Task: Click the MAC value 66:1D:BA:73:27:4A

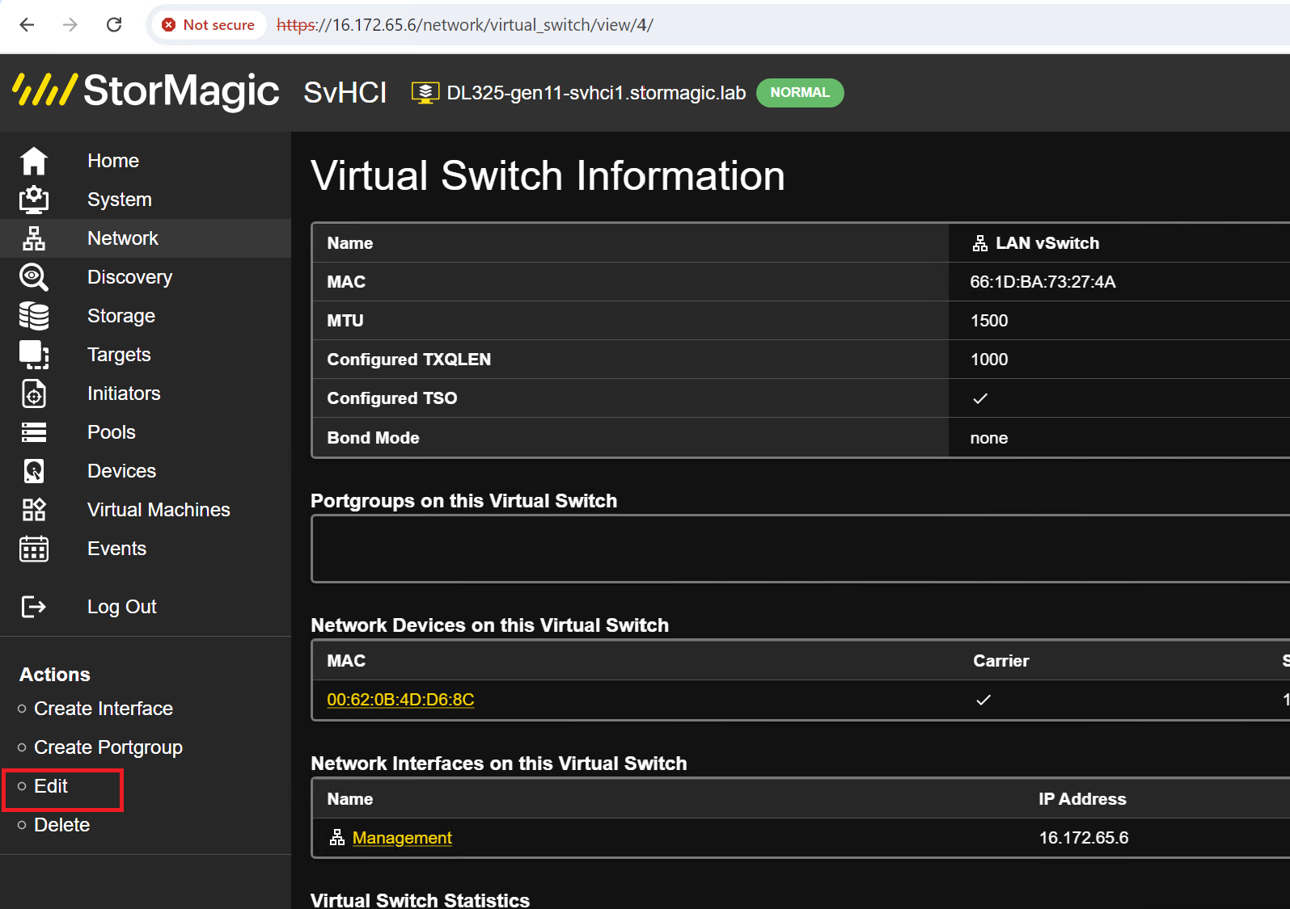Action: (x=1043, y=282)
